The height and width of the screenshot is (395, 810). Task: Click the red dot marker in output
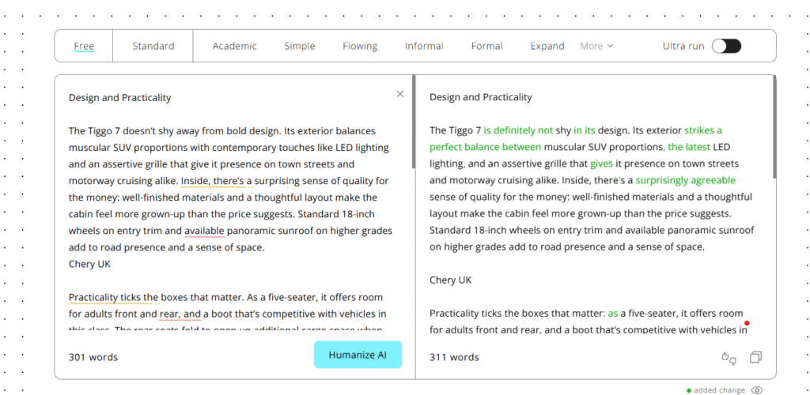[747, 323]
